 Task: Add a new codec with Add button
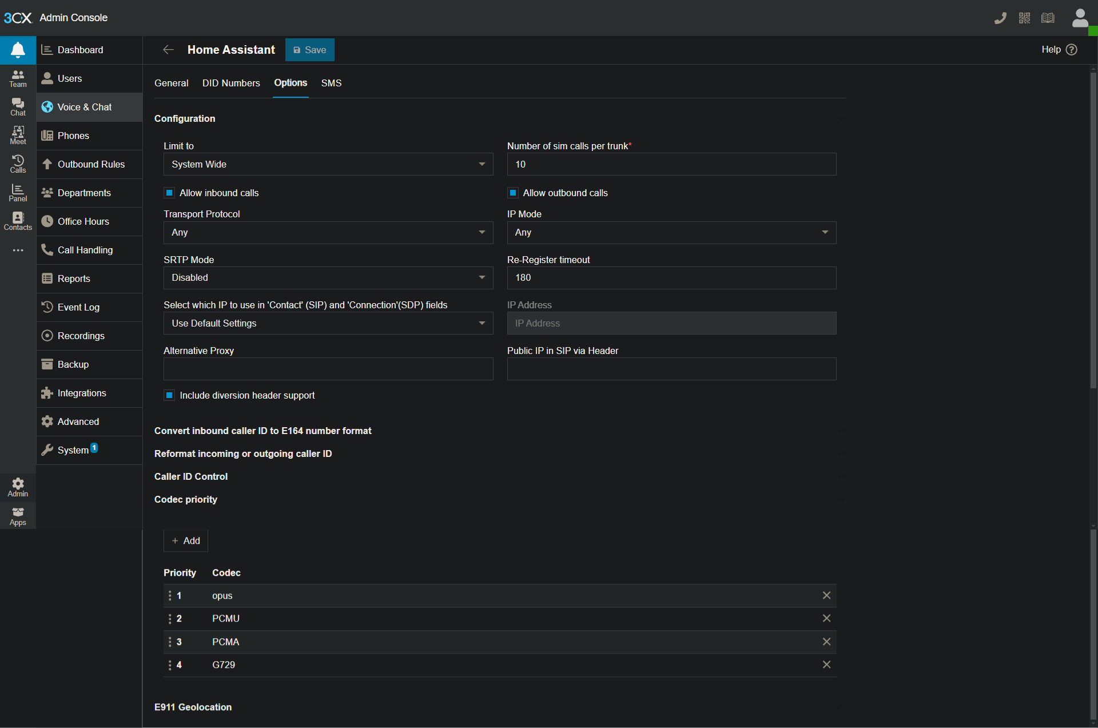tap(186, 540)
